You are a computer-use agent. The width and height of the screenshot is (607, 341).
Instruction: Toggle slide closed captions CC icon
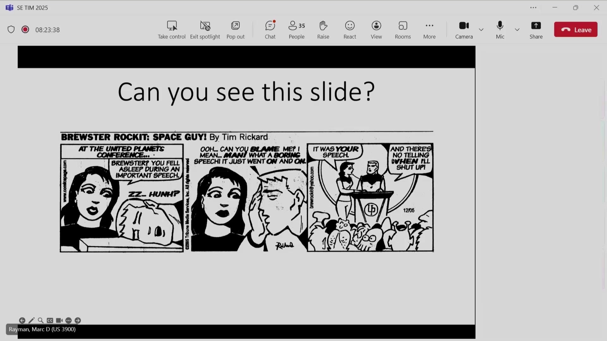tap(50, 320)
